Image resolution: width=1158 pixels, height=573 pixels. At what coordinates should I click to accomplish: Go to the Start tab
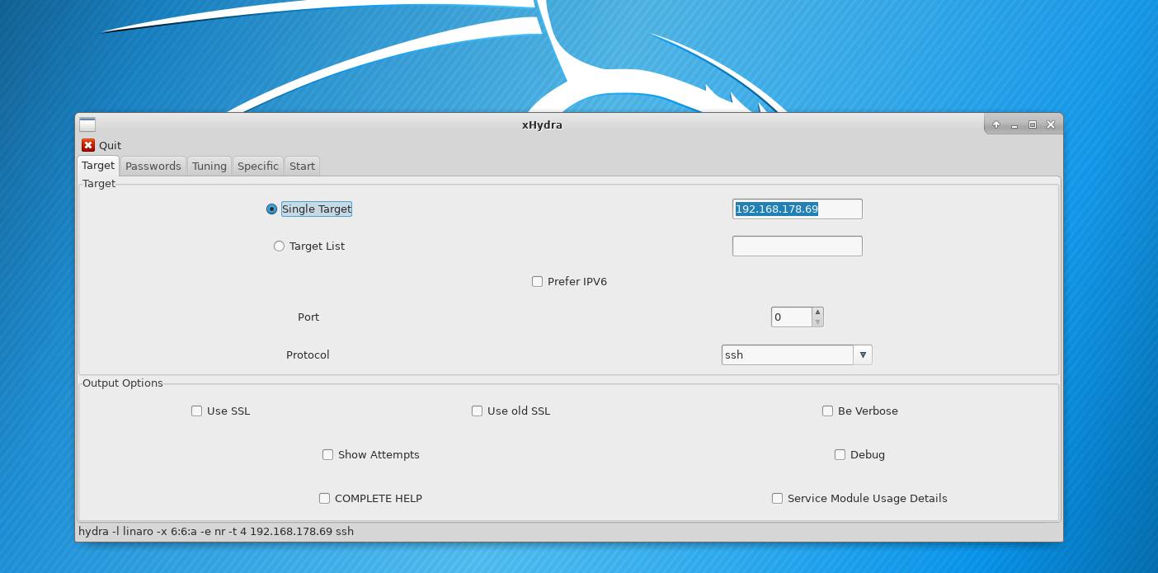coord(302,166)
